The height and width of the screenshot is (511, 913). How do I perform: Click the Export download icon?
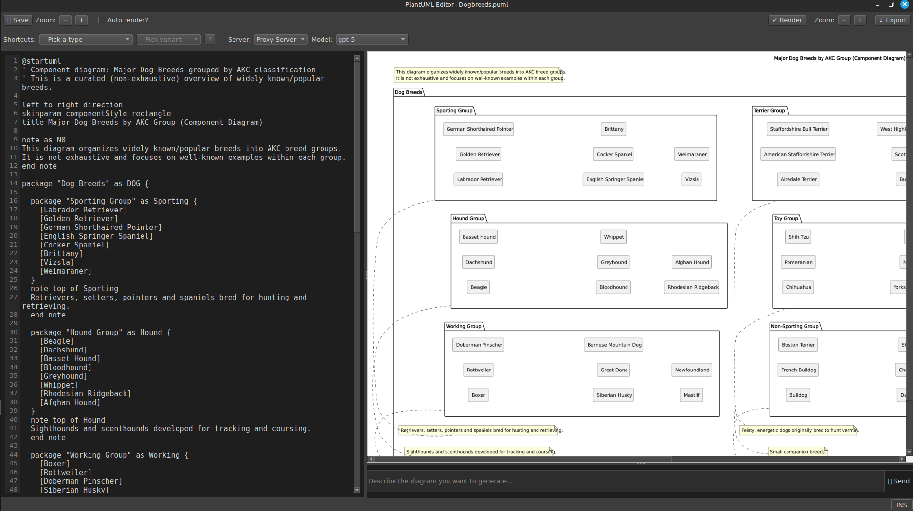[x=881, y=20]
